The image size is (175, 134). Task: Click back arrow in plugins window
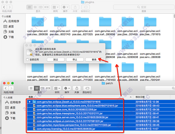click(4, 7)
